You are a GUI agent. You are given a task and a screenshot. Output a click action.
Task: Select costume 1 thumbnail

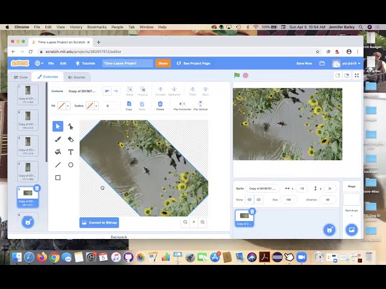coord(28,95)
